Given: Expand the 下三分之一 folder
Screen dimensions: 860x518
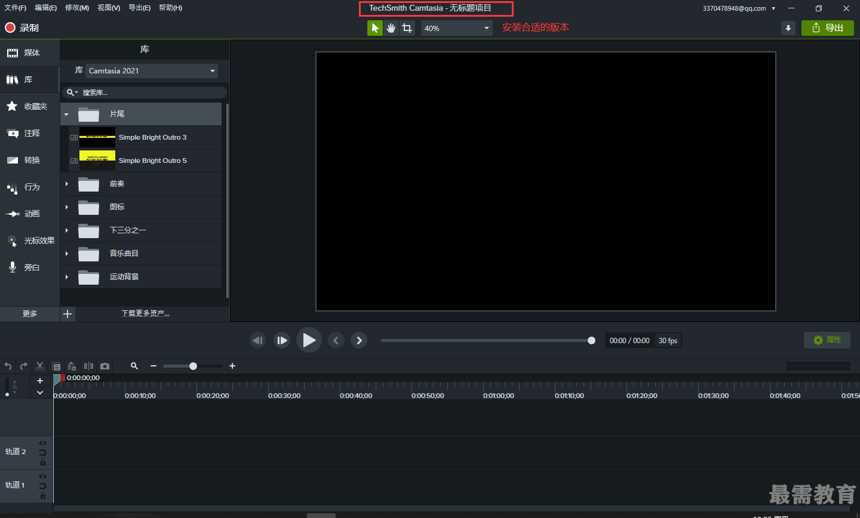Looking at the screenshot, I should point(66,230).
